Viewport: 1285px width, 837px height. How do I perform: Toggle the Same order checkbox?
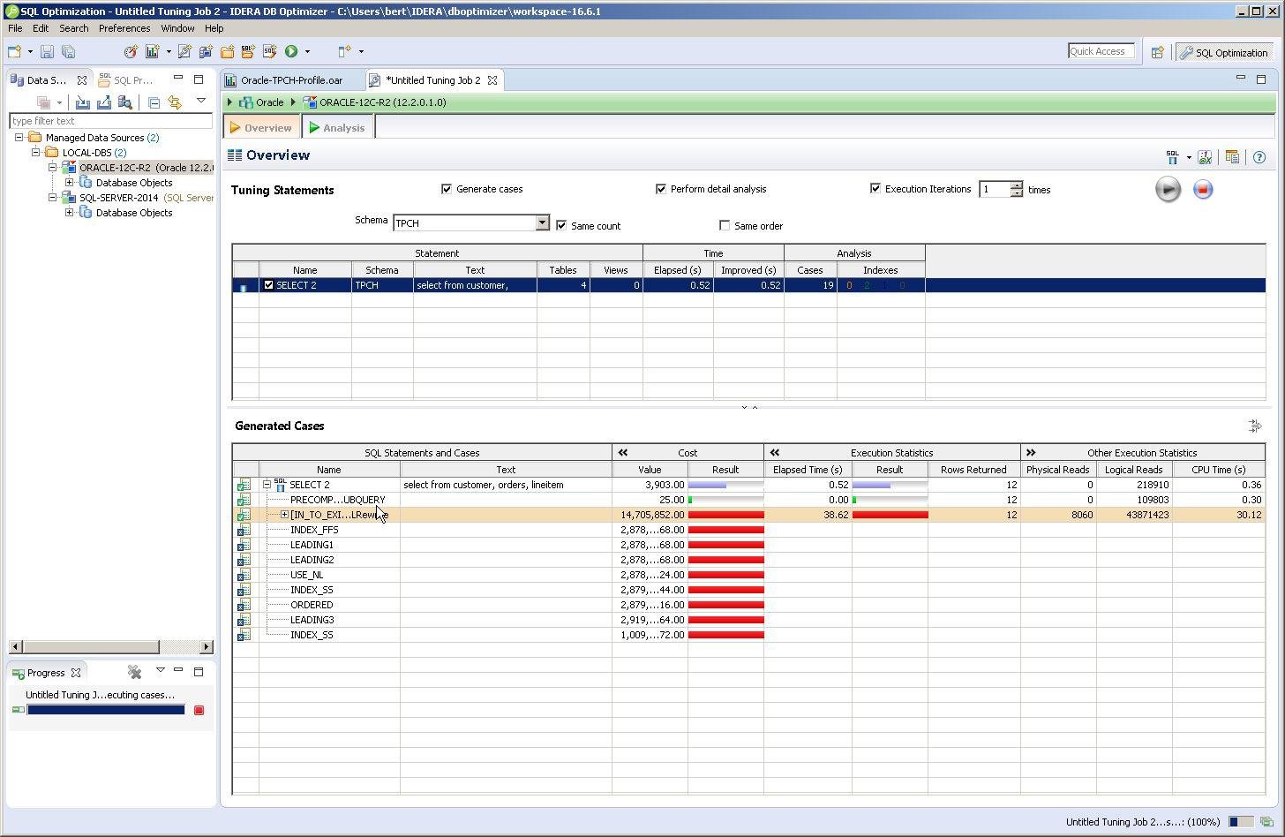725,226
